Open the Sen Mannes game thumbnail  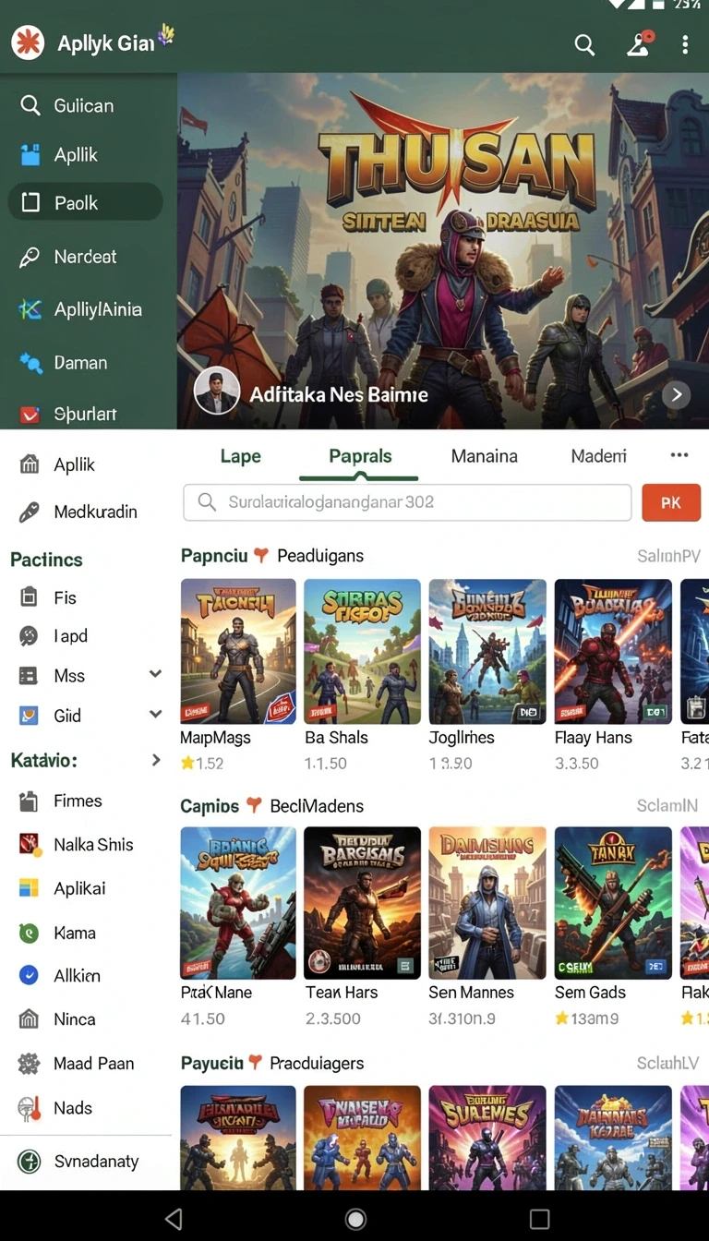coord(487,903)
